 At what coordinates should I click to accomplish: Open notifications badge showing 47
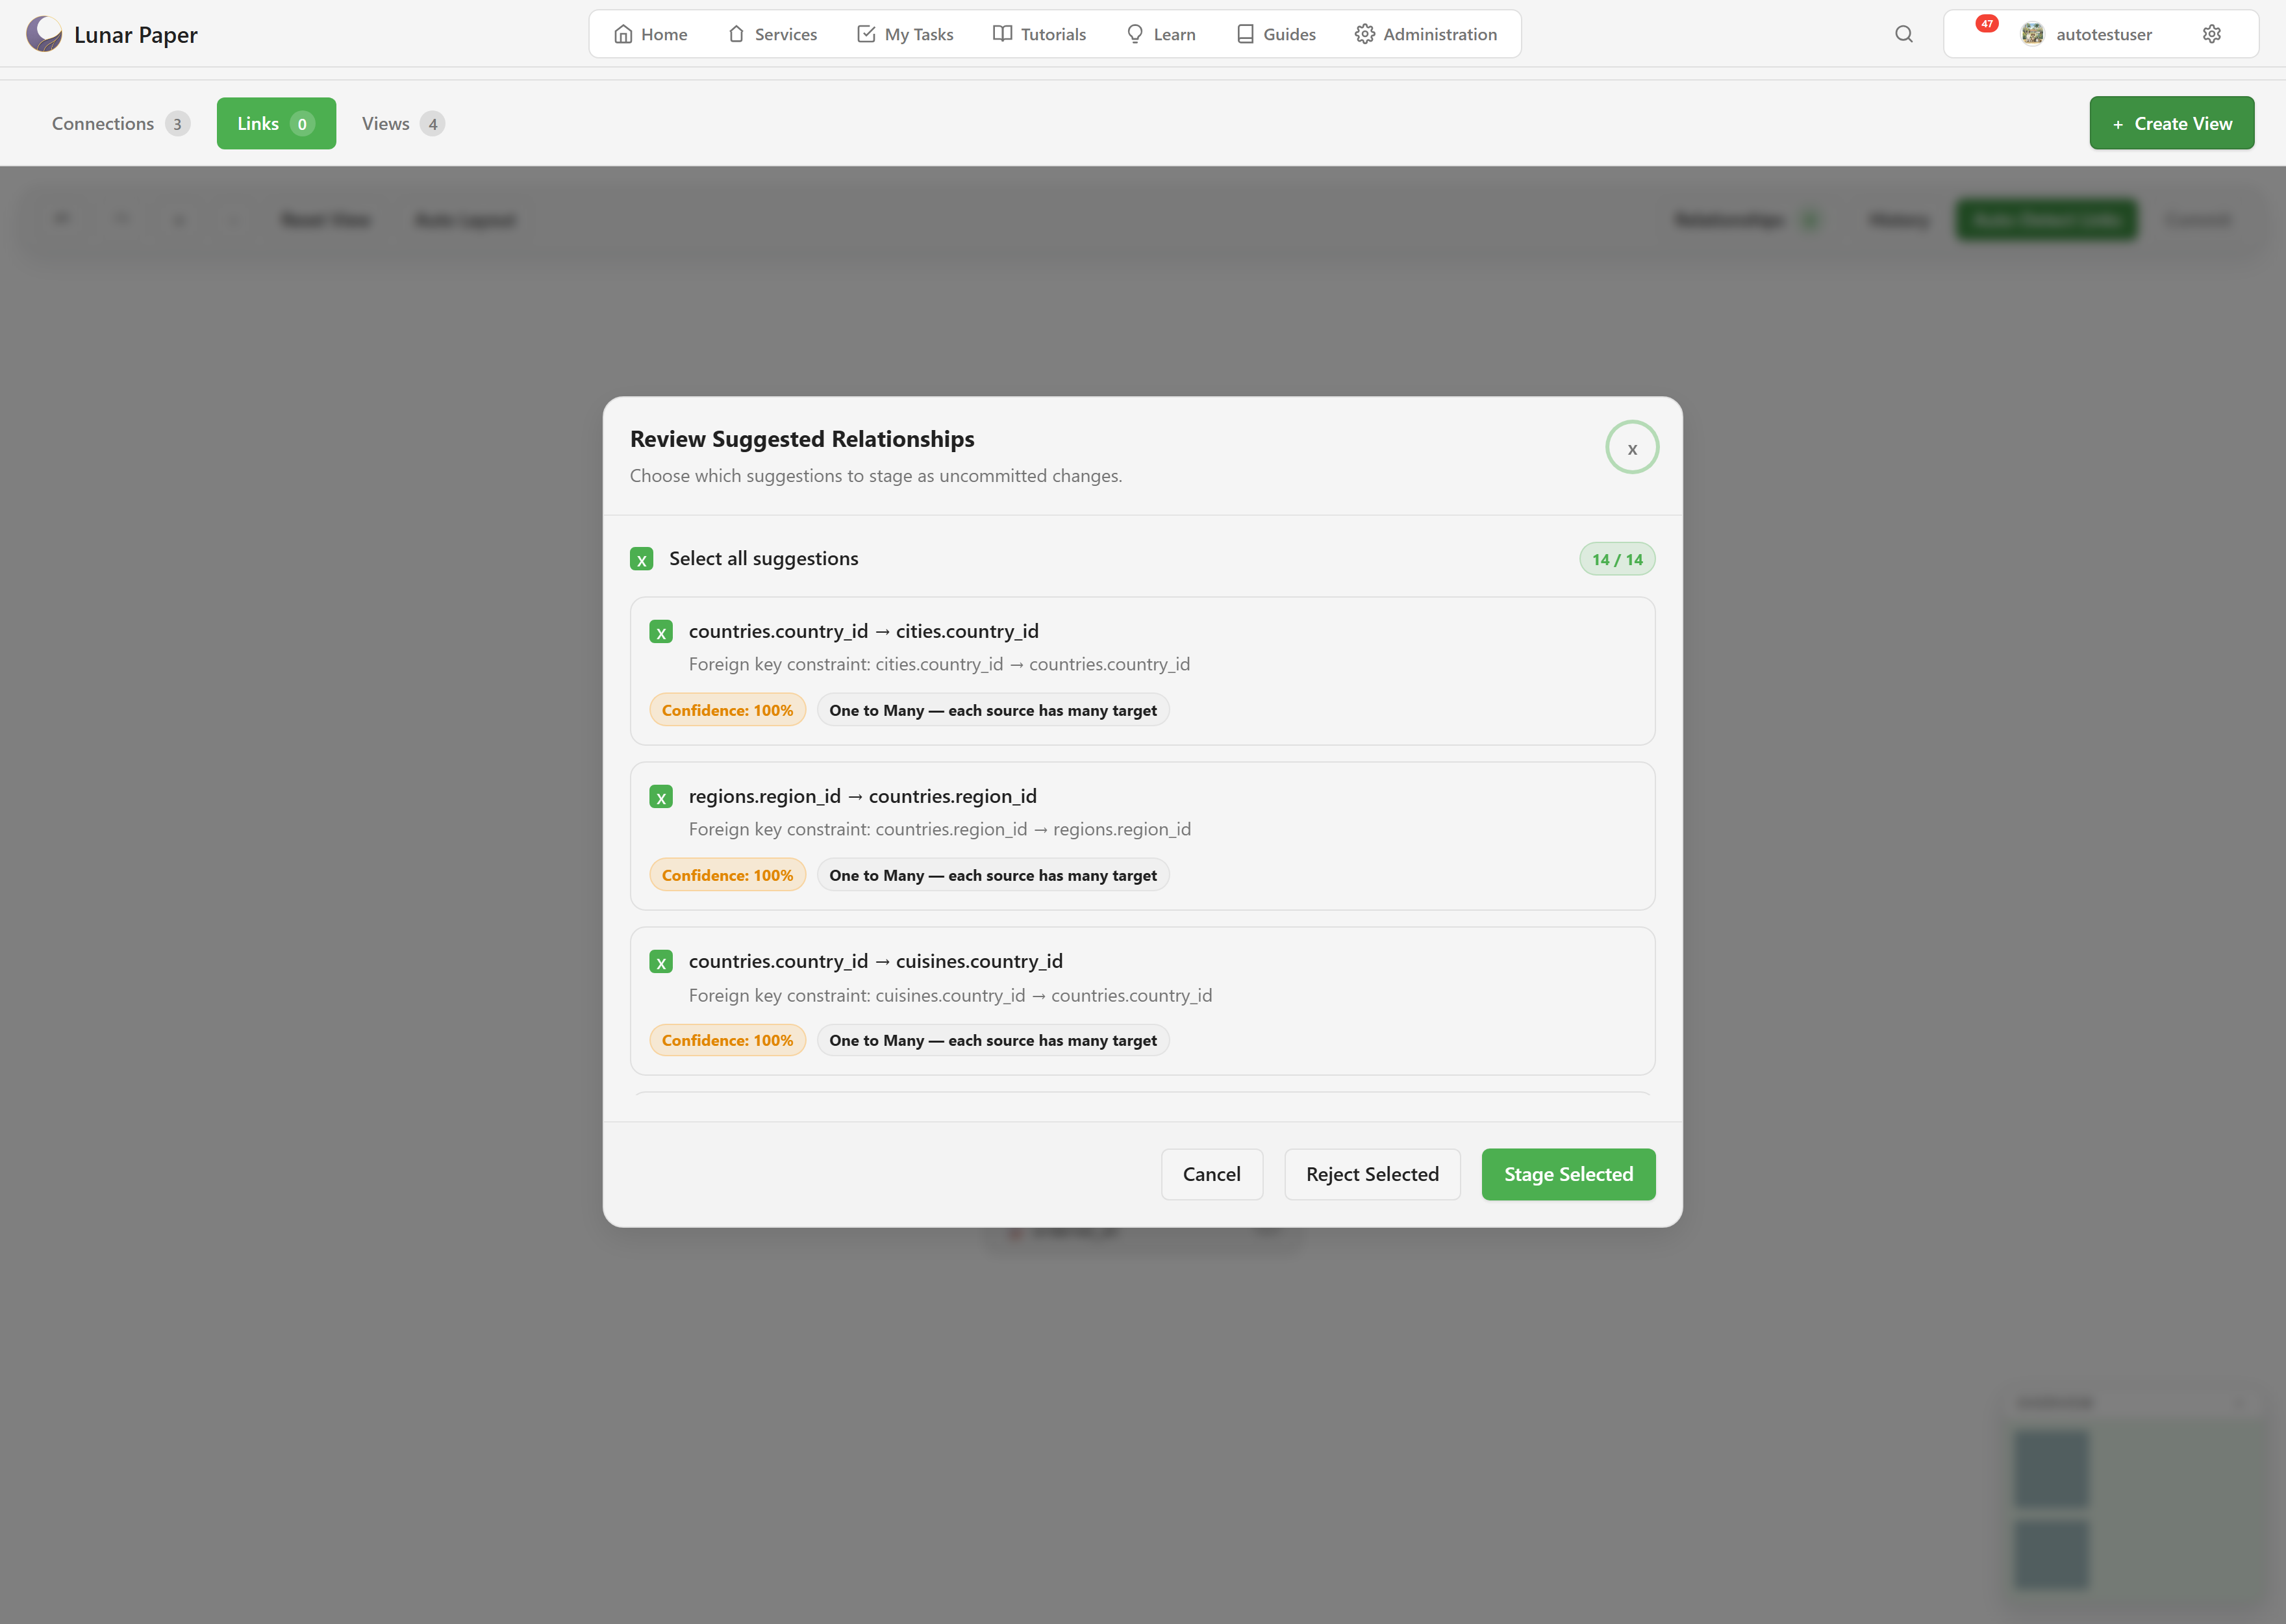click(1986, 24)
